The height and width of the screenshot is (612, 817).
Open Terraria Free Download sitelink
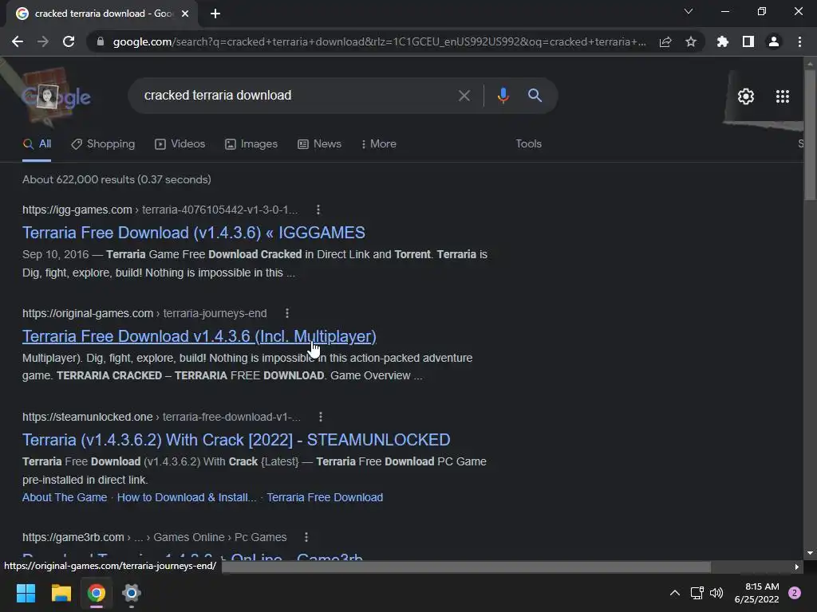coord(325,497)
